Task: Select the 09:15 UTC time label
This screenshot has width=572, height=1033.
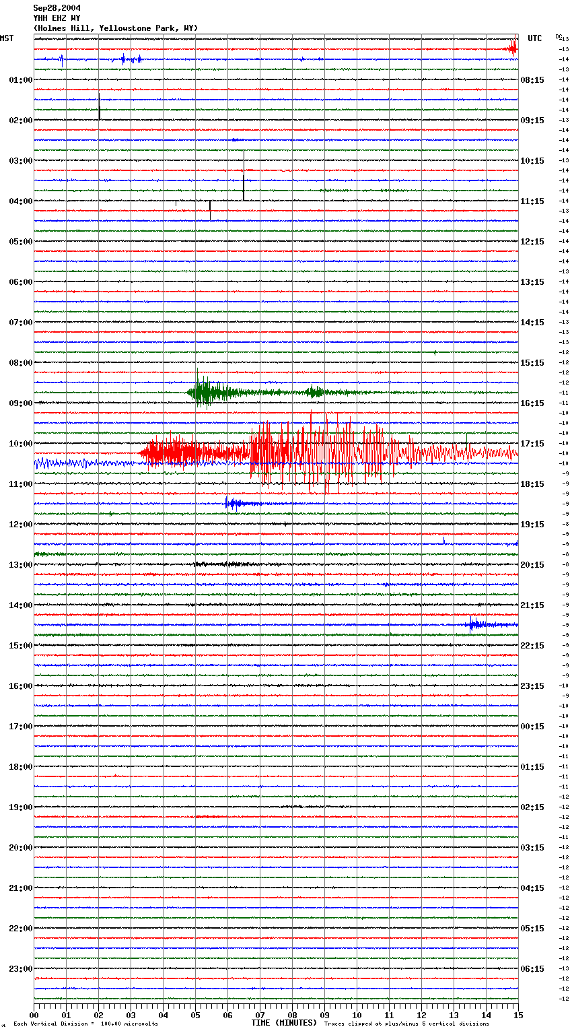Action: [x=532, y=121]
